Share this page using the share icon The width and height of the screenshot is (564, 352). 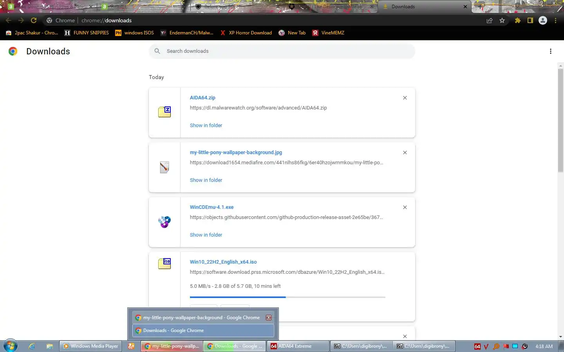point(490,21)
